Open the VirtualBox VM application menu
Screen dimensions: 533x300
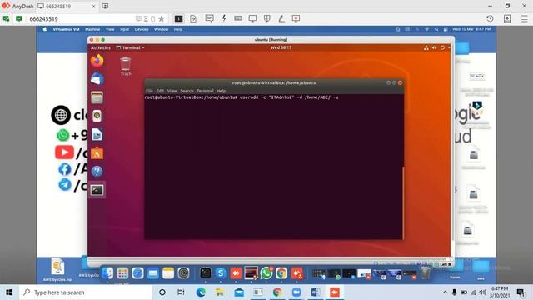click(x=66, y=30)
